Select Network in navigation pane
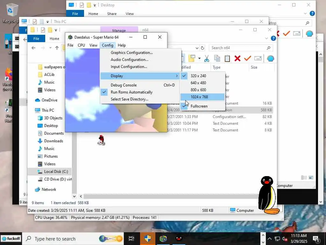The width and height of the screenshot is (326, 245). (49, 189)
